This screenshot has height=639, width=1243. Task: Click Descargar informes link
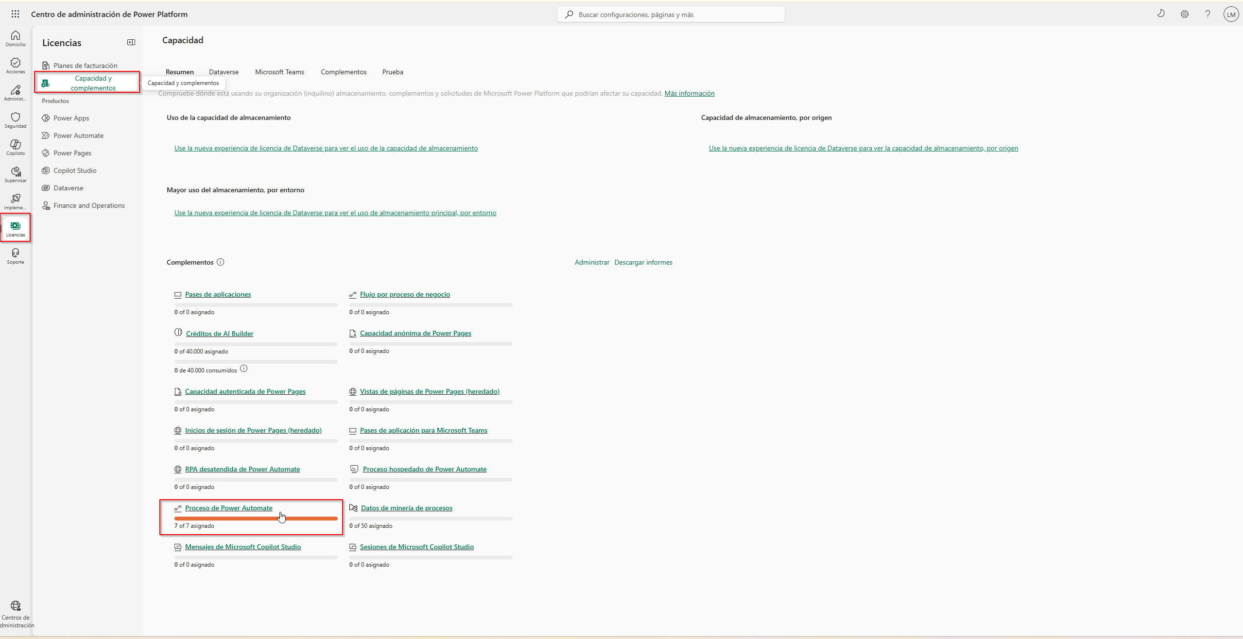643,262
